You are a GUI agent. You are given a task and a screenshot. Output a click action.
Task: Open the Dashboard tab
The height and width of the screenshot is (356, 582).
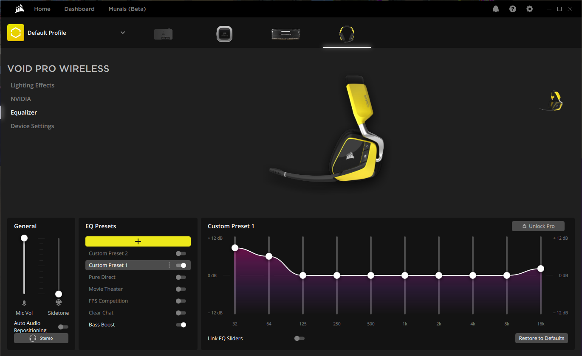pyautogui.click(x=79, y=9)
